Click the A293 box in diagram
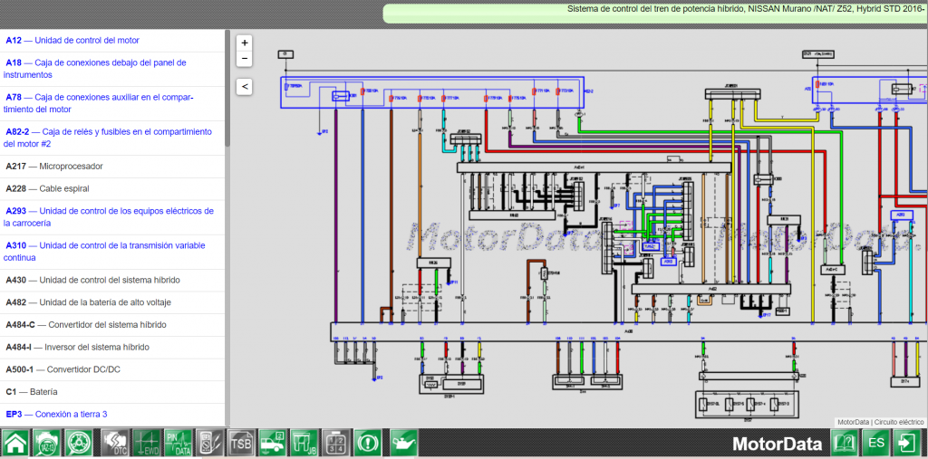The image size is (928, 459). click(x=900, y=215)
